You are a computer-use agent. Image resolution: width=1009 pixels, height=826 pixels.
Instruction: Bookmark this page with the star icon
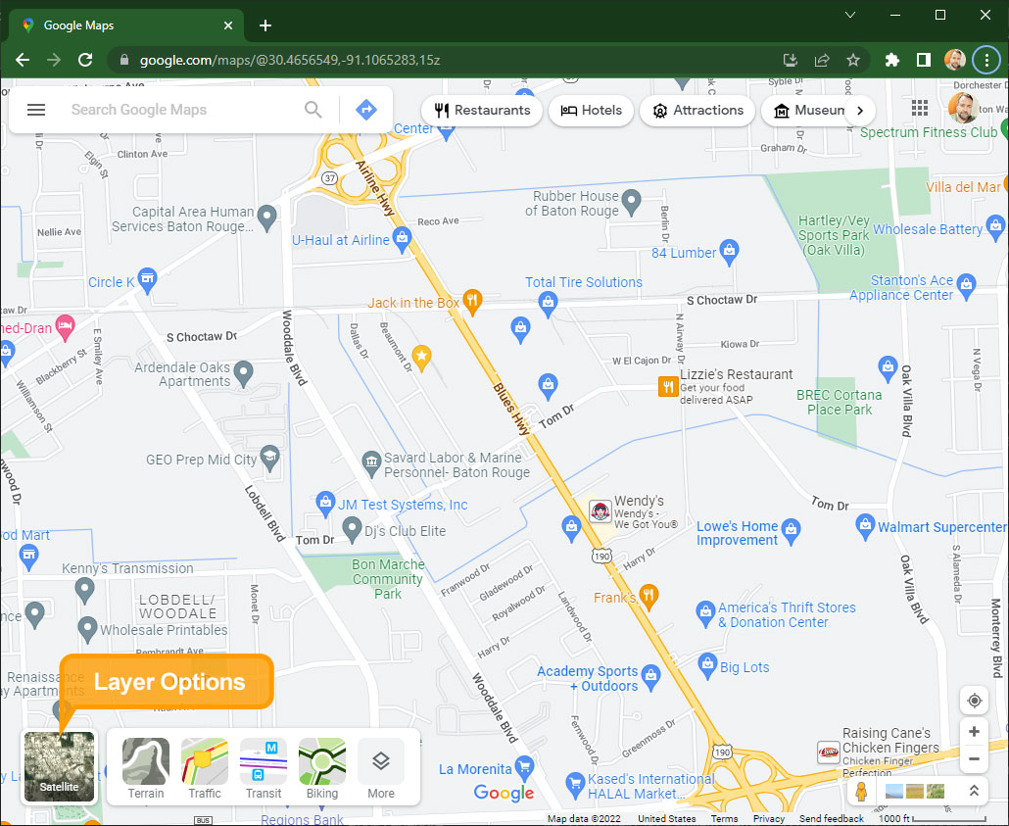pyautogui.click(x=853, y=60)
